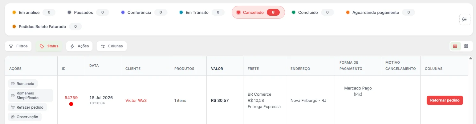Open order ID 54759 link
Viewport: 476px width, 124px height.
pos(71,98)
